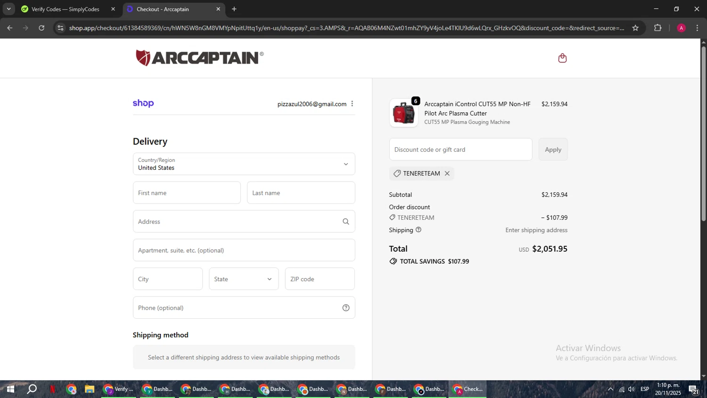This screenshot has width=707, height=398.
Task: Click the City field
Action: [x=168, y=279]
